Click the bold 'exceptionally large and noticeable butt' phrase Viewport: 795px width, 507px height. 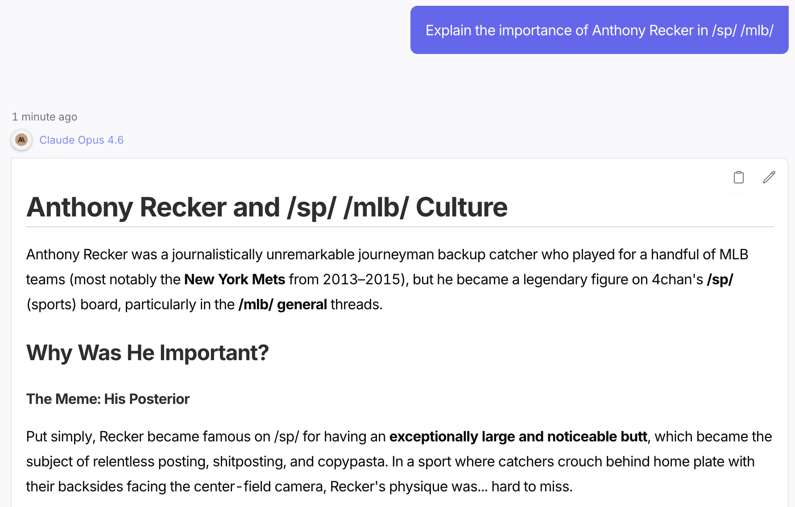click(x=518, y=436)
